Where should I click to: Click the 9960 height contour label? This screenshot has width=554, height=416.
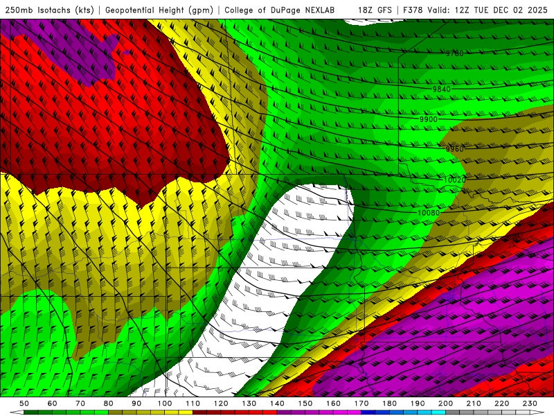454,149
